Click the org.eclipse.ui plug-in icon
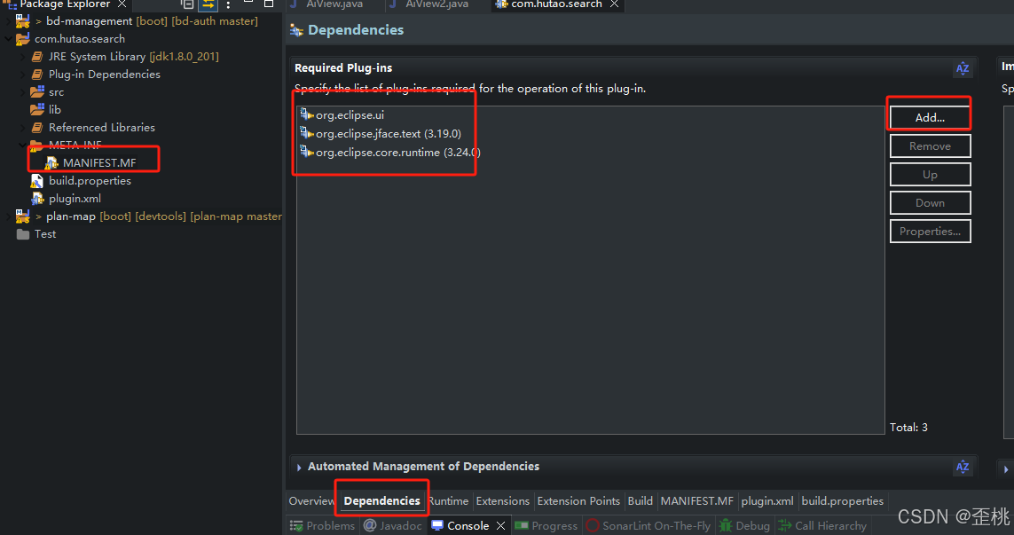Viewport: 1014px width, 535px height. coord(307,114)
